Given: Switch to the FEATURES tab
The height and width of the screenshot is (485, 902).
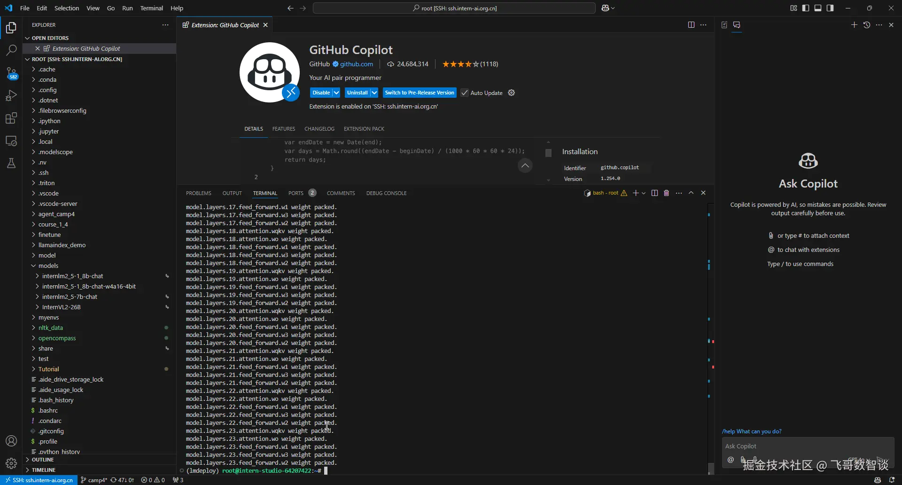Looking at the screenshot, I should [x=284, y=129].
